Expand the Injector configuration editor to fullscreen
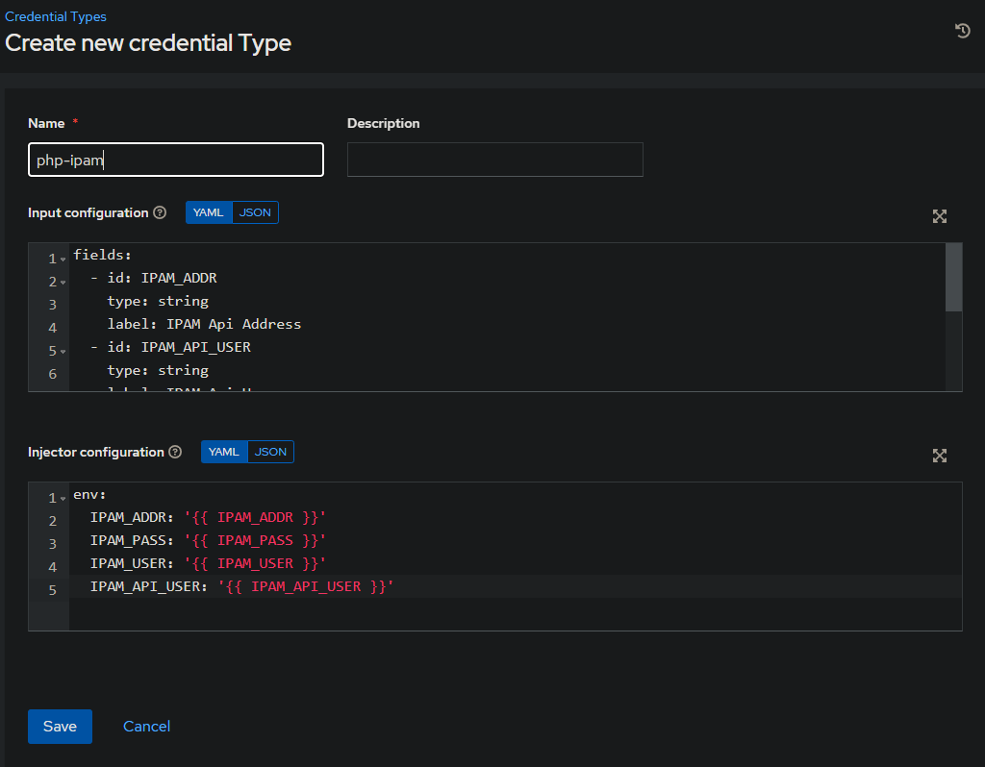 [x=940, y=456]
